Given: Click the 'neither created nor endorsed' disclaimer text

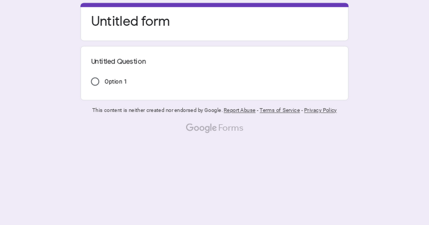Looking at the screenshot, I should [157, 110].
